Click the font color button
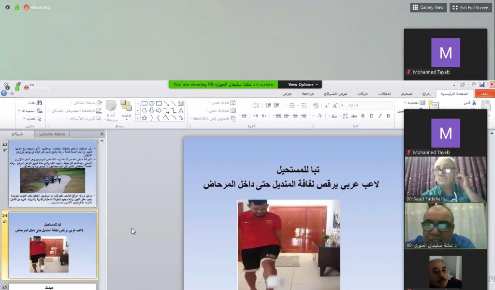The width and height of the screenshot is (495, 290). (x=320, y=116)
